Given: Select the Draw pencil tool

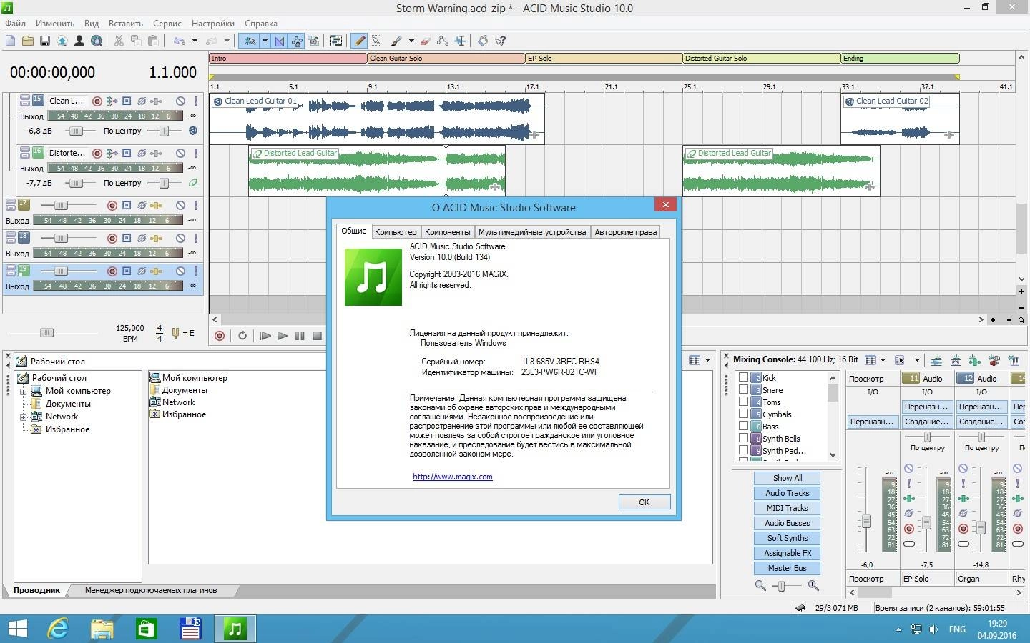Looking at the screenshot, I should click(x=360, y=41).
